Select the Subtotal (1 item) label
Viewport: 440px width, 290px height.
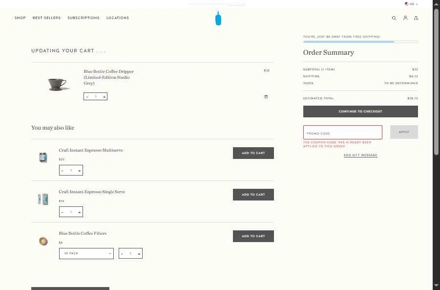pos(319,69)
